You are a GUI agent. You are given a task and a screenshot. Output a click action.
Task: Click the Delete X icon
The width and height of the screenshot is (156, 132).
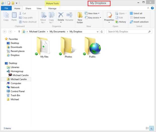tap(61, 15)
